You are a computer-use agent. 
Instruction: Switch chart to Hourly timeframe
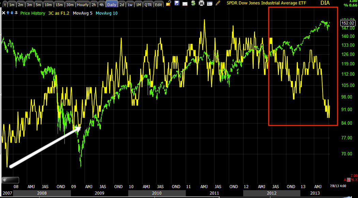[83, 4]
